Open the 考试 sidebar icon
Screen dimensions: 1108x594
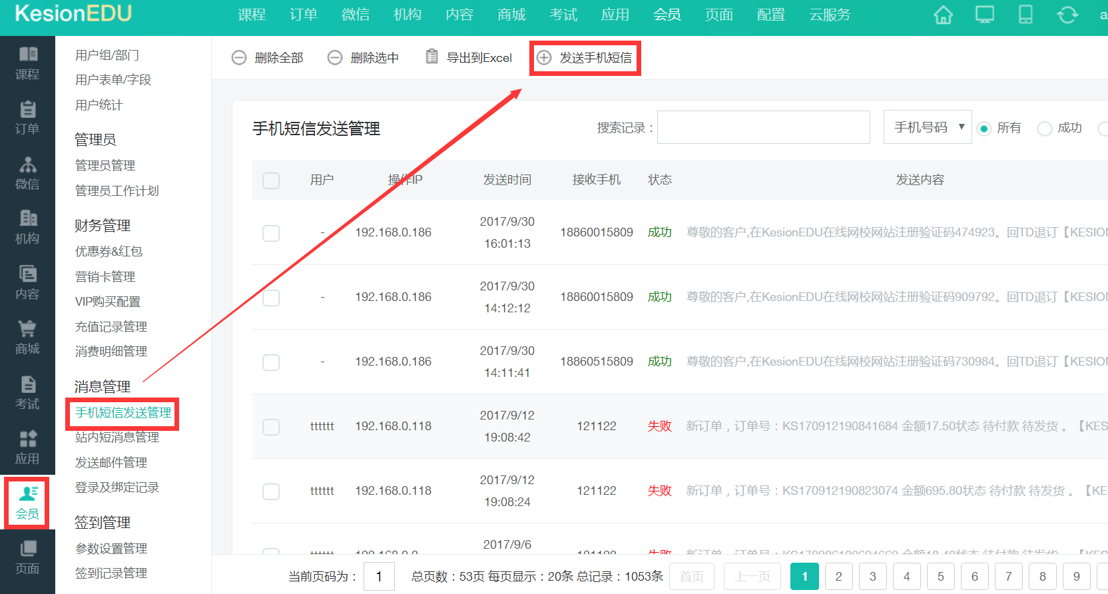pyautogui.click(x=27, y=393)
